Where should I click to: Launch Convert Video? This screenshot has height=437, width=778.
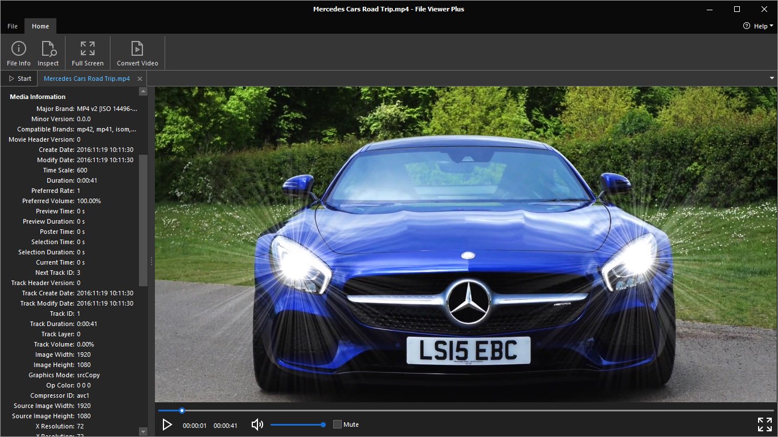tap(137, 53)
